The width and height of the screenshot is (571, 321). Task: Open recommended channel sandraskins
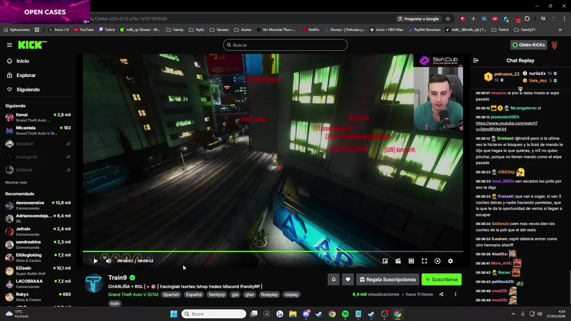(38, 245)
